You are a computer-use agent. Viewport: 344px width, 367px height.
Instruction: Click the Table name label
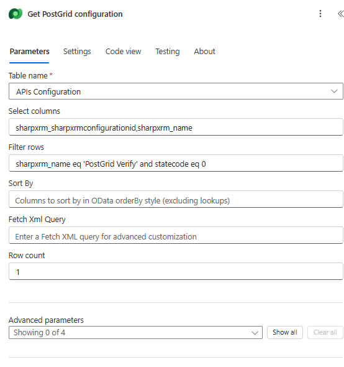[28, 76]
